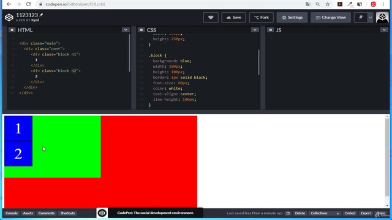
Task: Click the CodePen logo in footer banner
Action: click(102, 213)
